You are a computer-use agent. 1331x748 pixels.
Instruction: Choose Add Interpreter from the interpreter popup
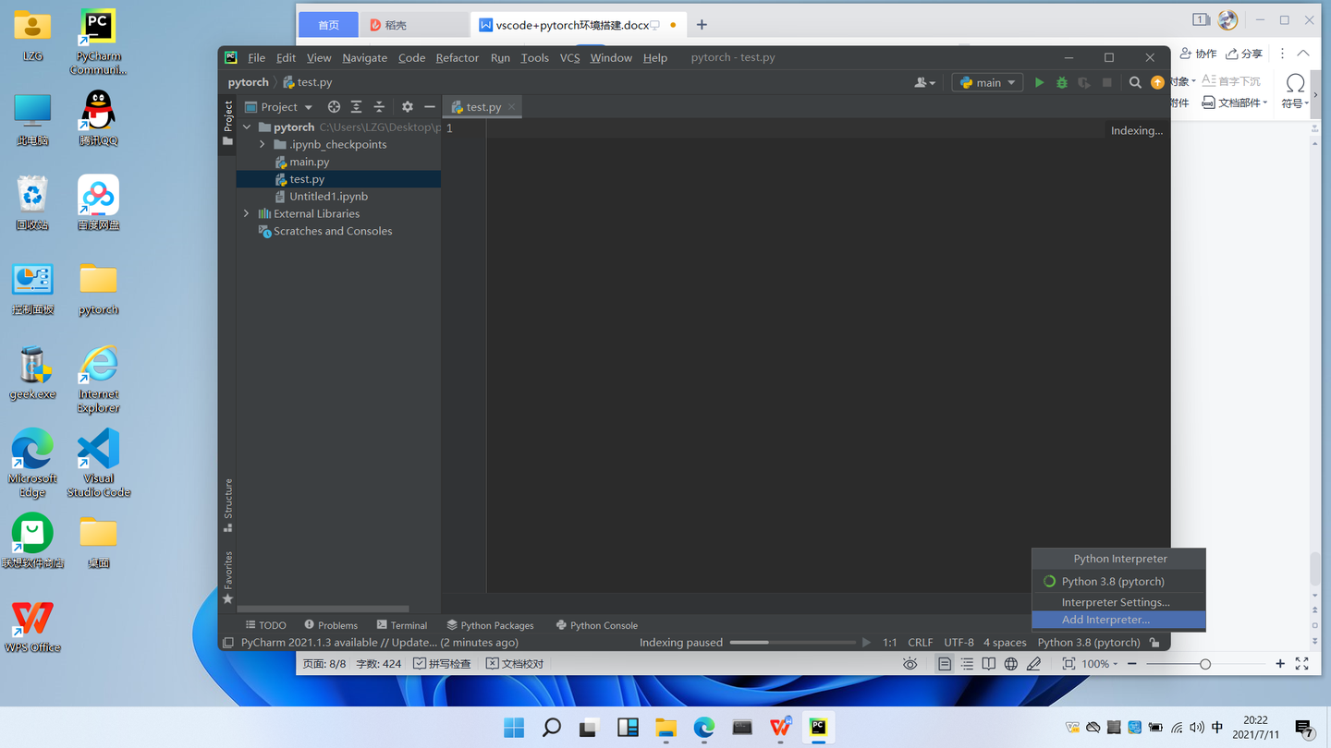[x=1105, y=620]
